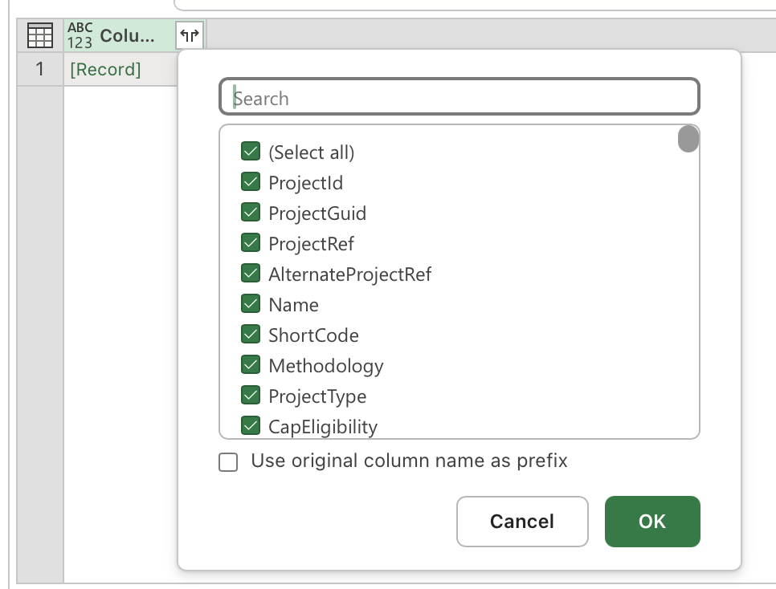776x589 pixels.
Task: Uncheck the ProjectId checkbox
Action: click(251, 182)
